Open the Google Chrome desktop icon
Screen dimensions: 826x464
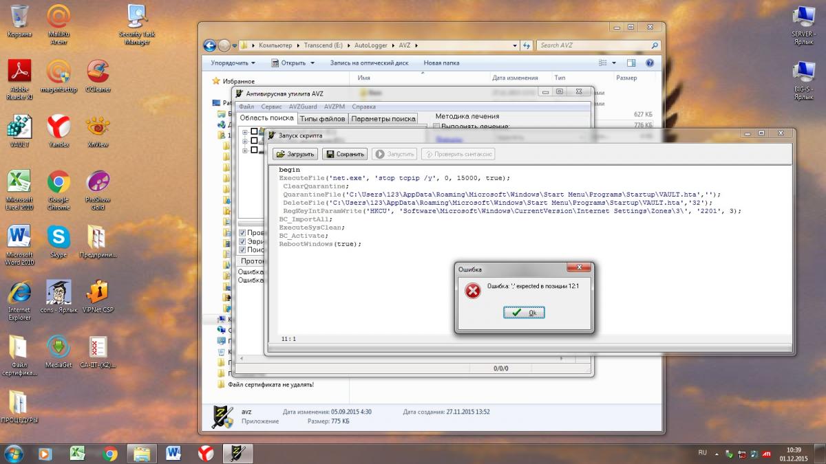59,190
